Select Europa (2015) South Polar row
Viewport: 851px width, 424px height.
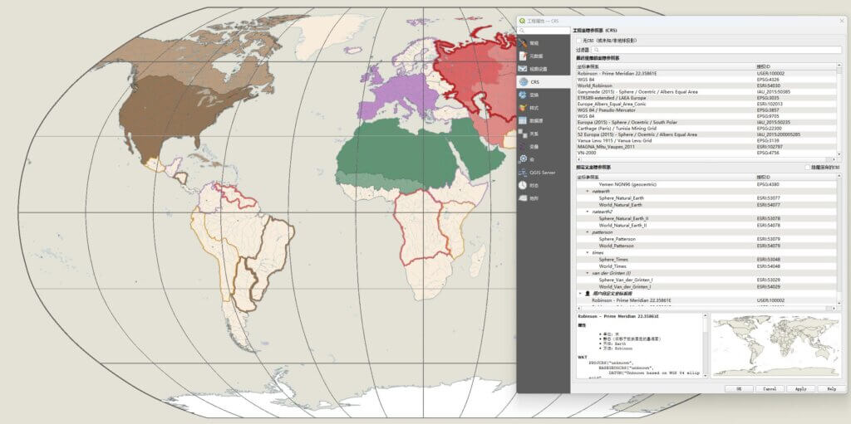[x=706, y=122]
